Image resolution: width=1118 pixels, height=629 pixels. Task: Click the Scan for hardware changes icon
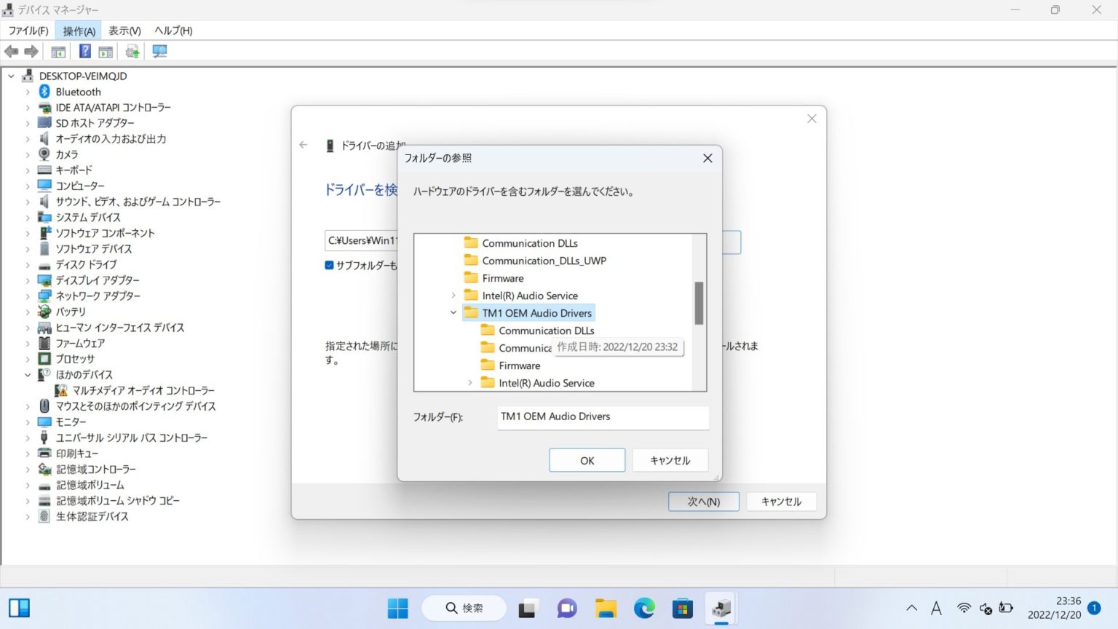point(159,51)
